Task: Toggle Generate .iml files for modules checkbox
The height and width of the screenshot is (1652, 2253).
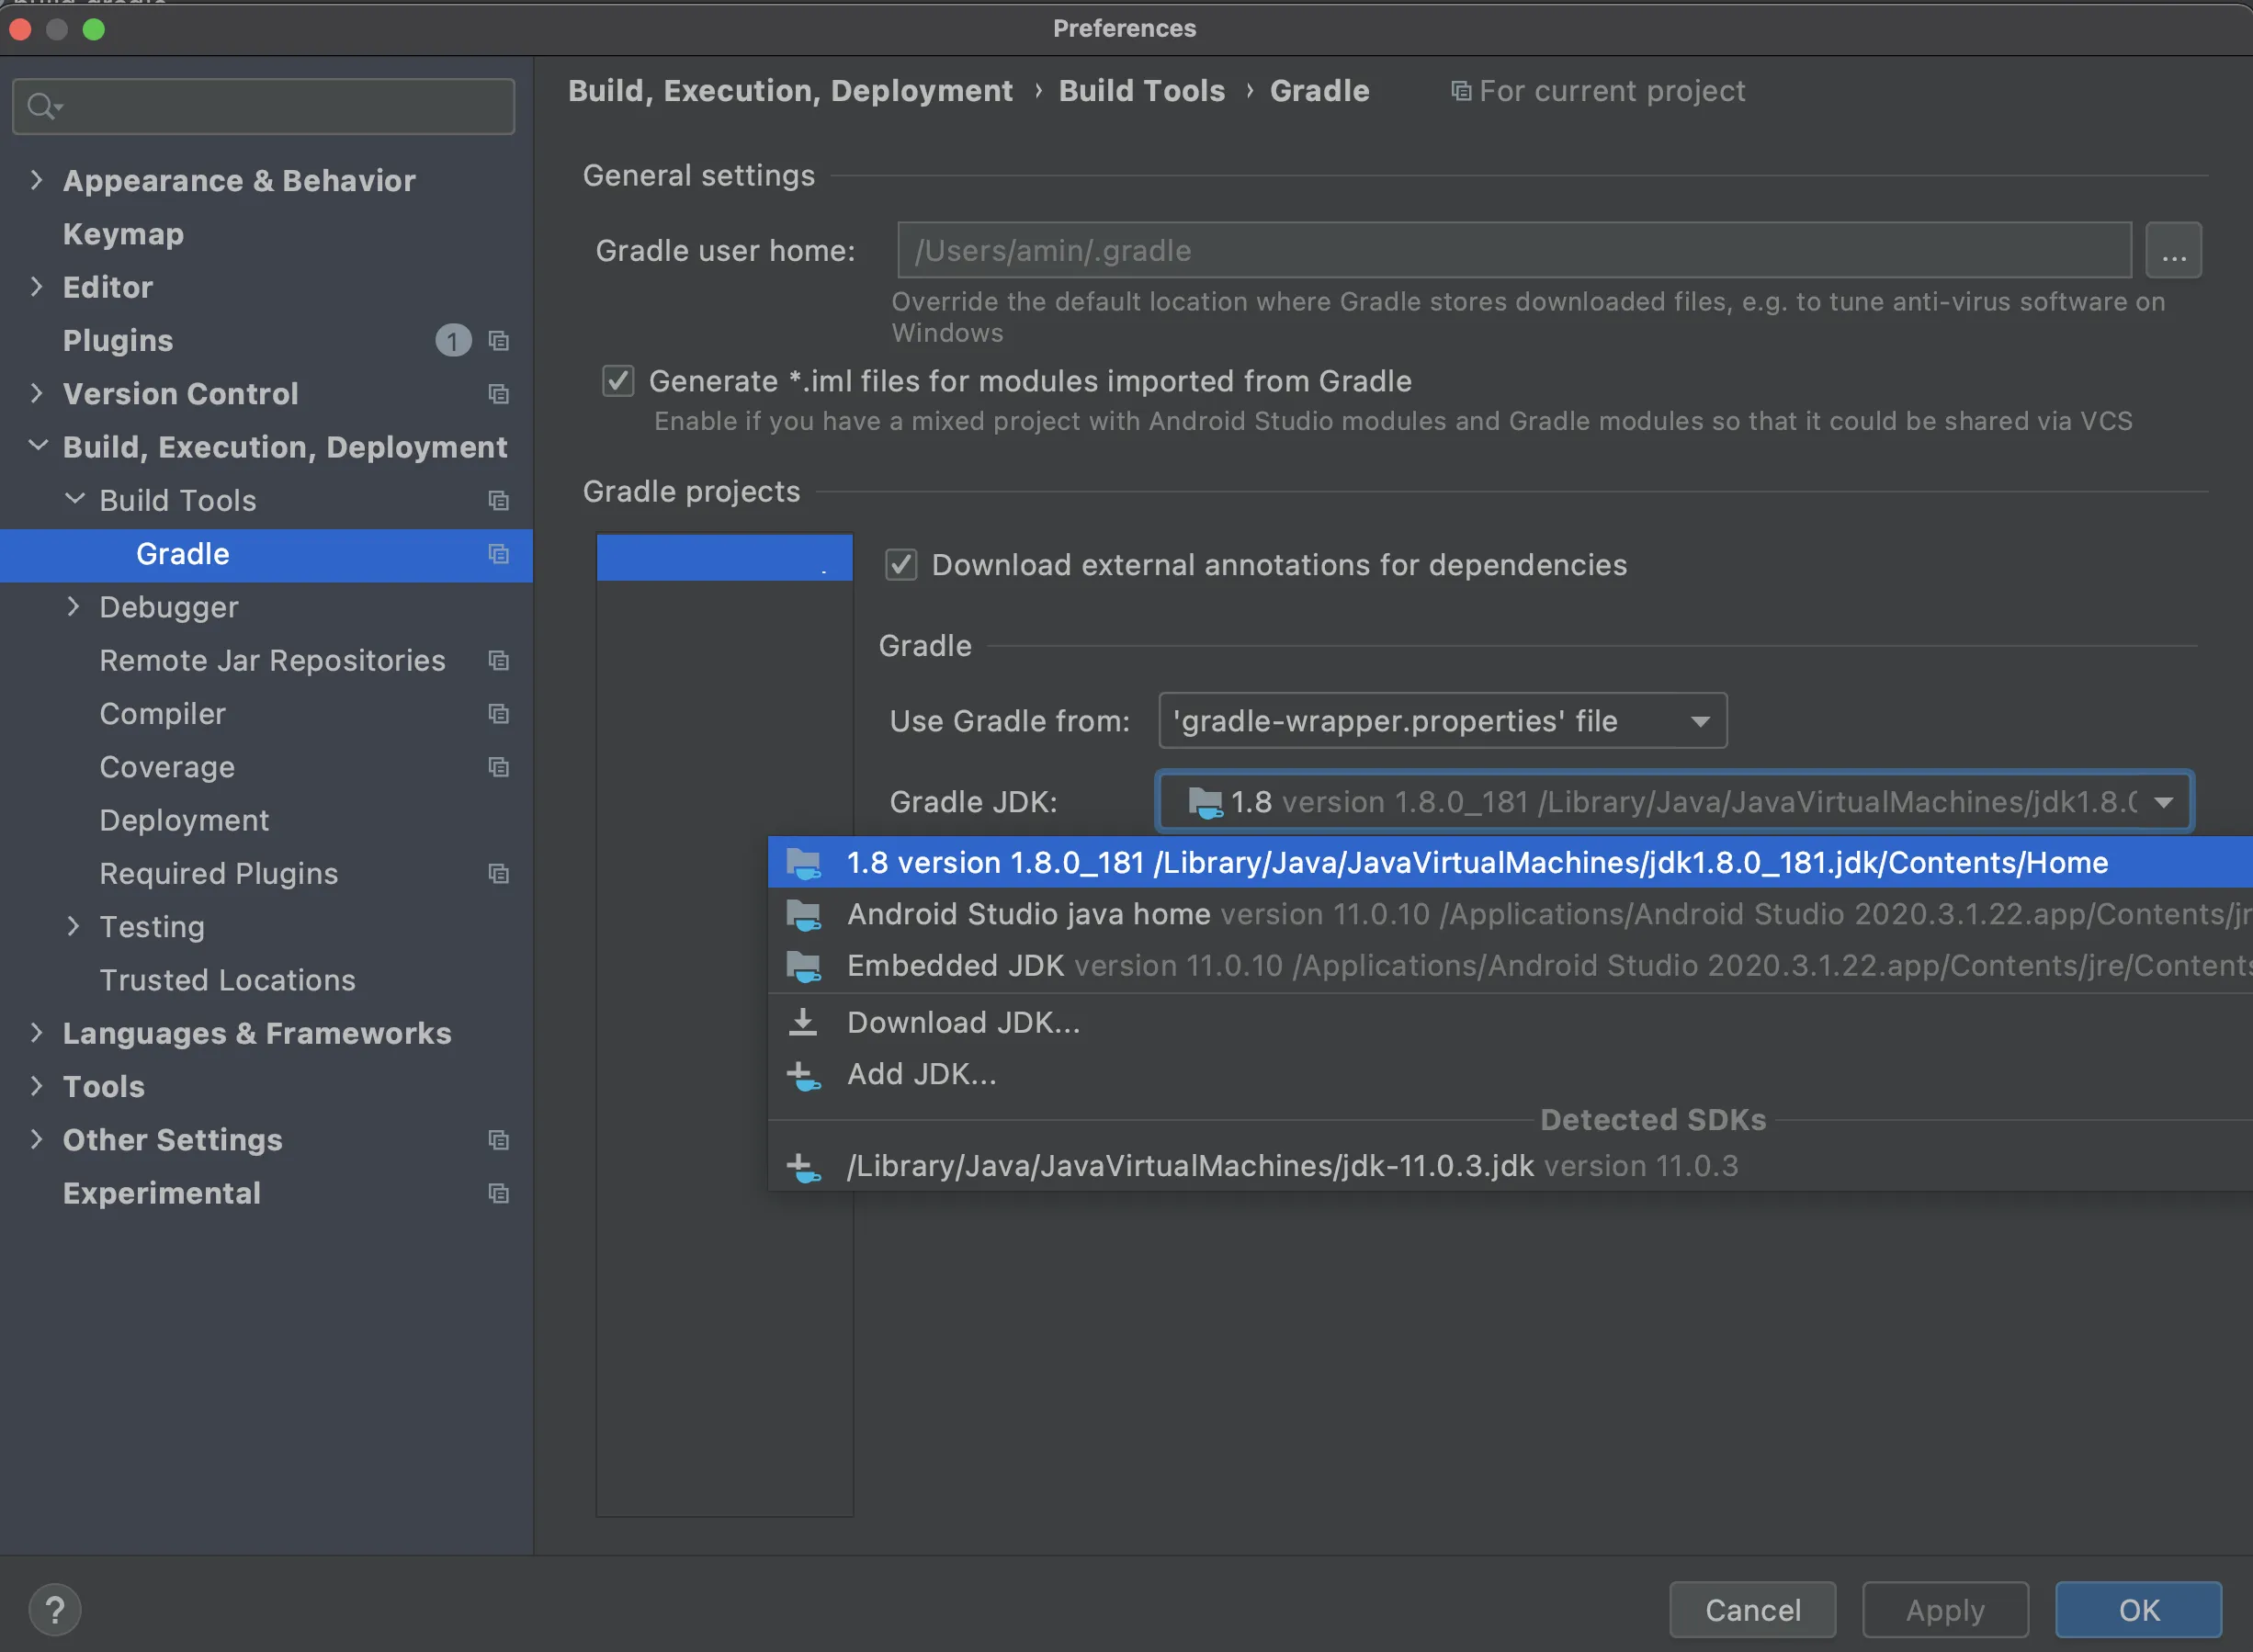Action: coord(623,379)
